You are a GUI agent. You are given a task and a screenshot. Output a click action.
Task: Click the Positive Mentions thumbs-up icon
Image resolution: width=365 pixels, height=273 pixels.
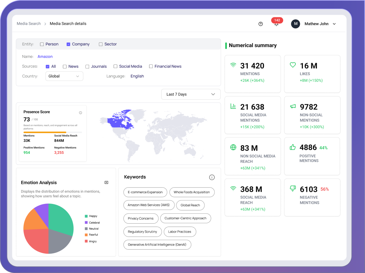293,147
